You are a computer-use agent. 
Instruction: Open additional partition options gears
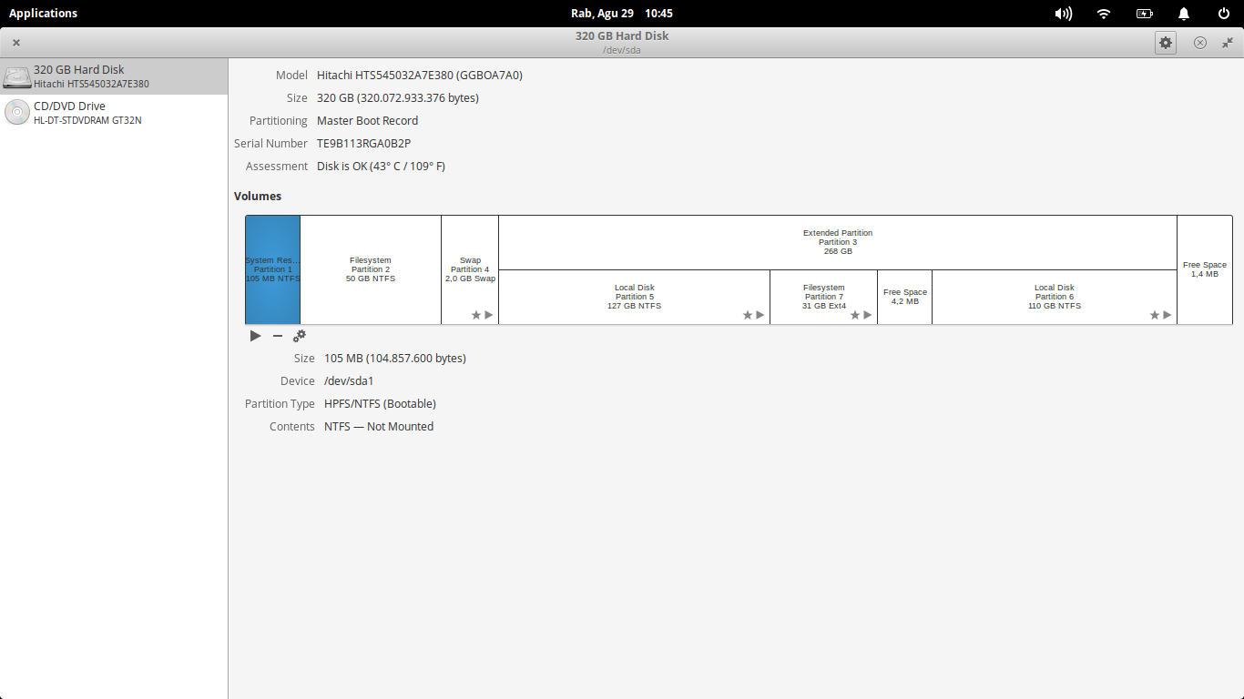click(300, 336)
